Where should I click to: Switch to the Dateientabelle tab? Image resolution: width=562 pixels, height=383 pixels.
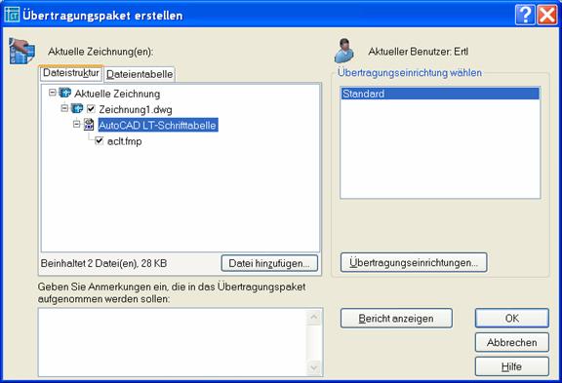(x=140, y=74)
